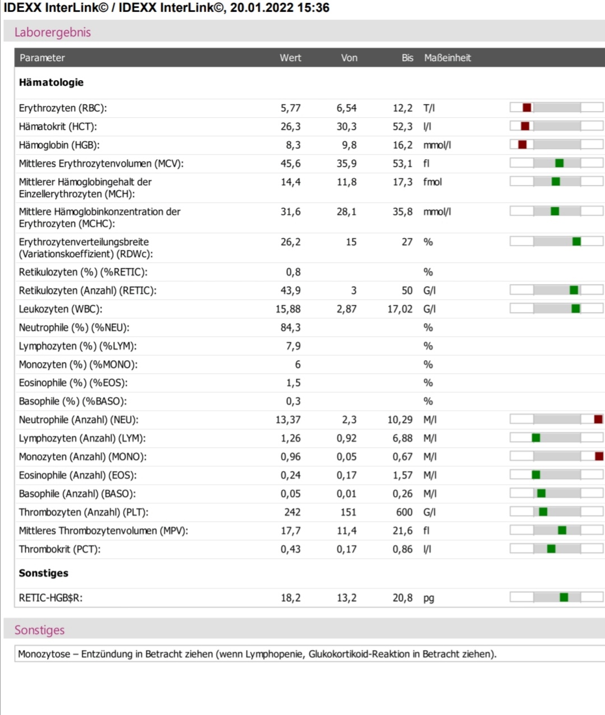Click the Retikulozyten (%) row label
Image resolution: width=605 pixels, height=715 pixels.
coord(83,272)
